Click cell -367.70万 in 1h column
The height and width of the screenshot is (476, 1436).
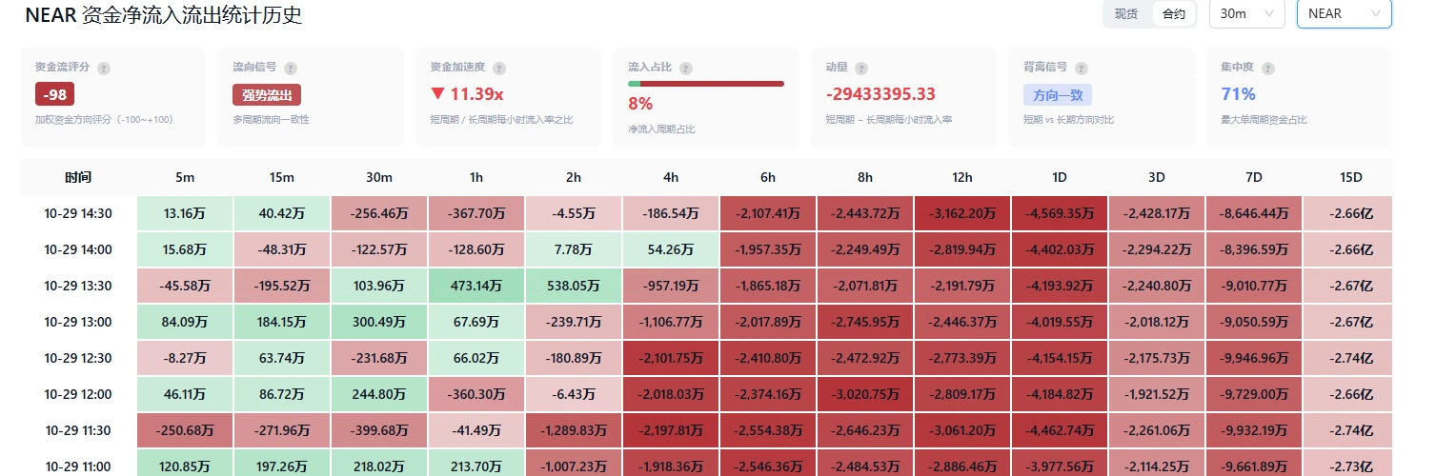coord(477,213)
